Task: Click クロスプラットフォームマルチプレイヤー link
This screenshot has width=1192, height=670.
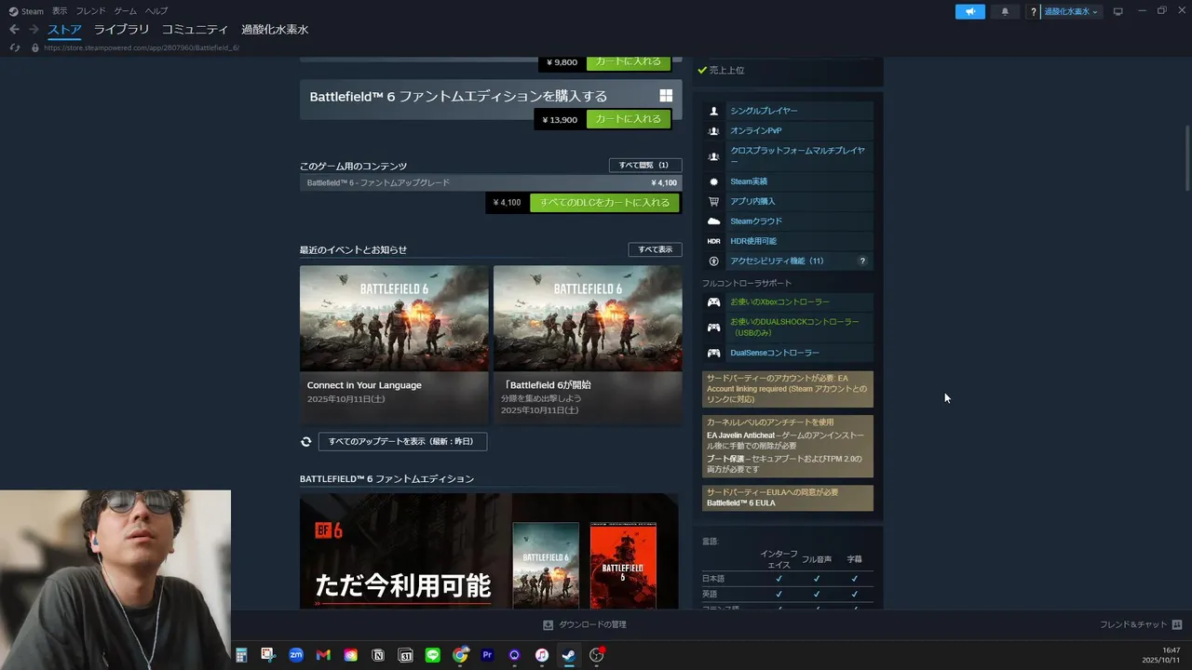Action: pos(797,155)
